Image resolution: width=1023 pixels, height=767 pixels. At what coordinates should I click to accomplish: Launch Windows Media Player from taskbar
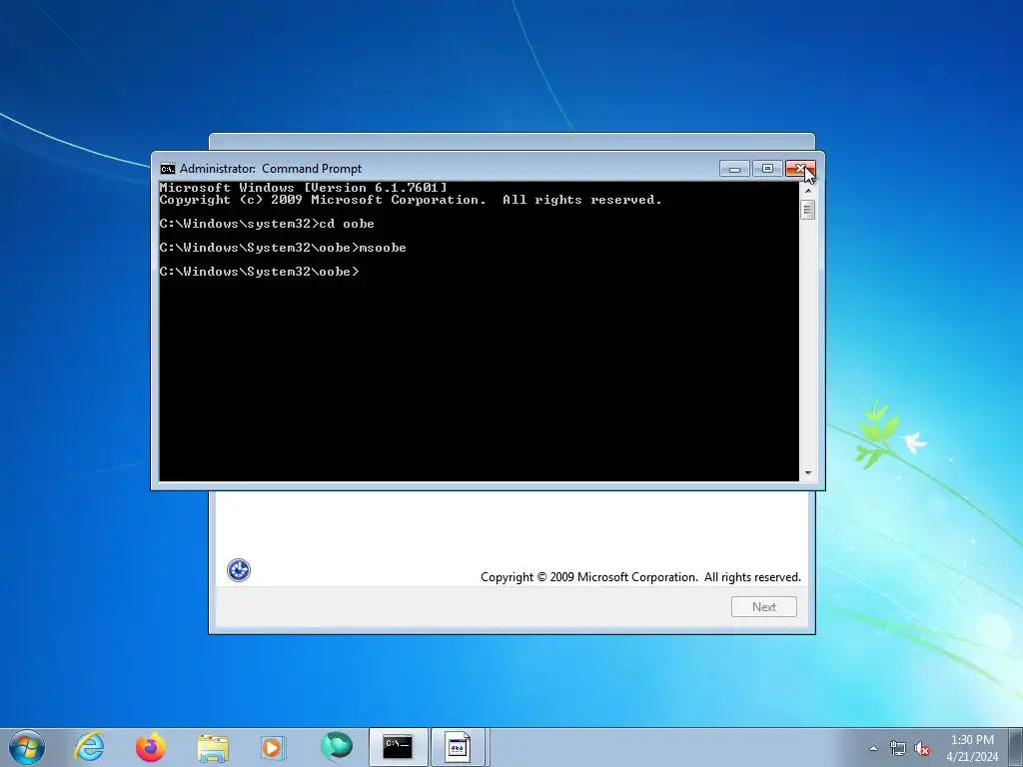point(274,747)
